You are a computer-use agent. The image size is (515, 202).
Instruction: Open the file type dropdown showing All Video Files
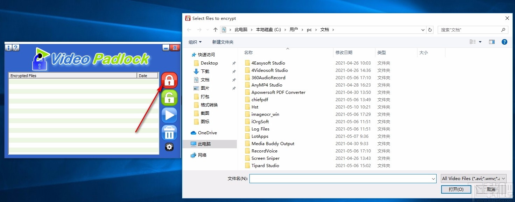click(x=474, y=178)
